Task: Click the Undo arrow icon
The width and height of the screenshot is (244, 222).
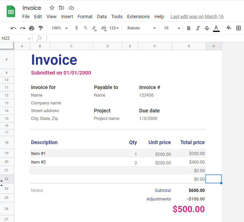Action: (x=13, y=28)
